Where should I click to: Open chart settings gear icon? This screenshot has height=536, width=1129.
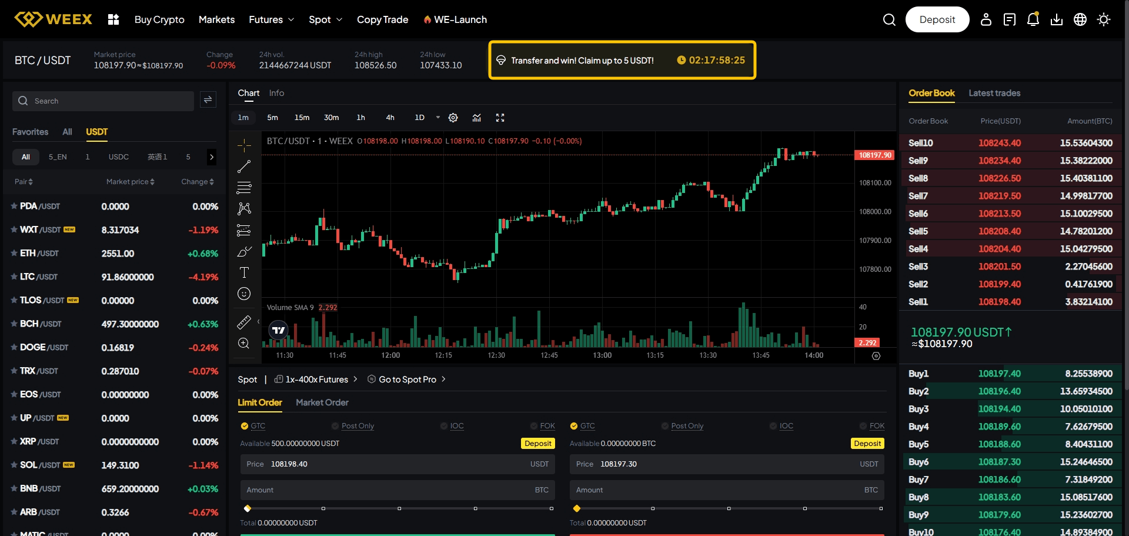(453, 118)
